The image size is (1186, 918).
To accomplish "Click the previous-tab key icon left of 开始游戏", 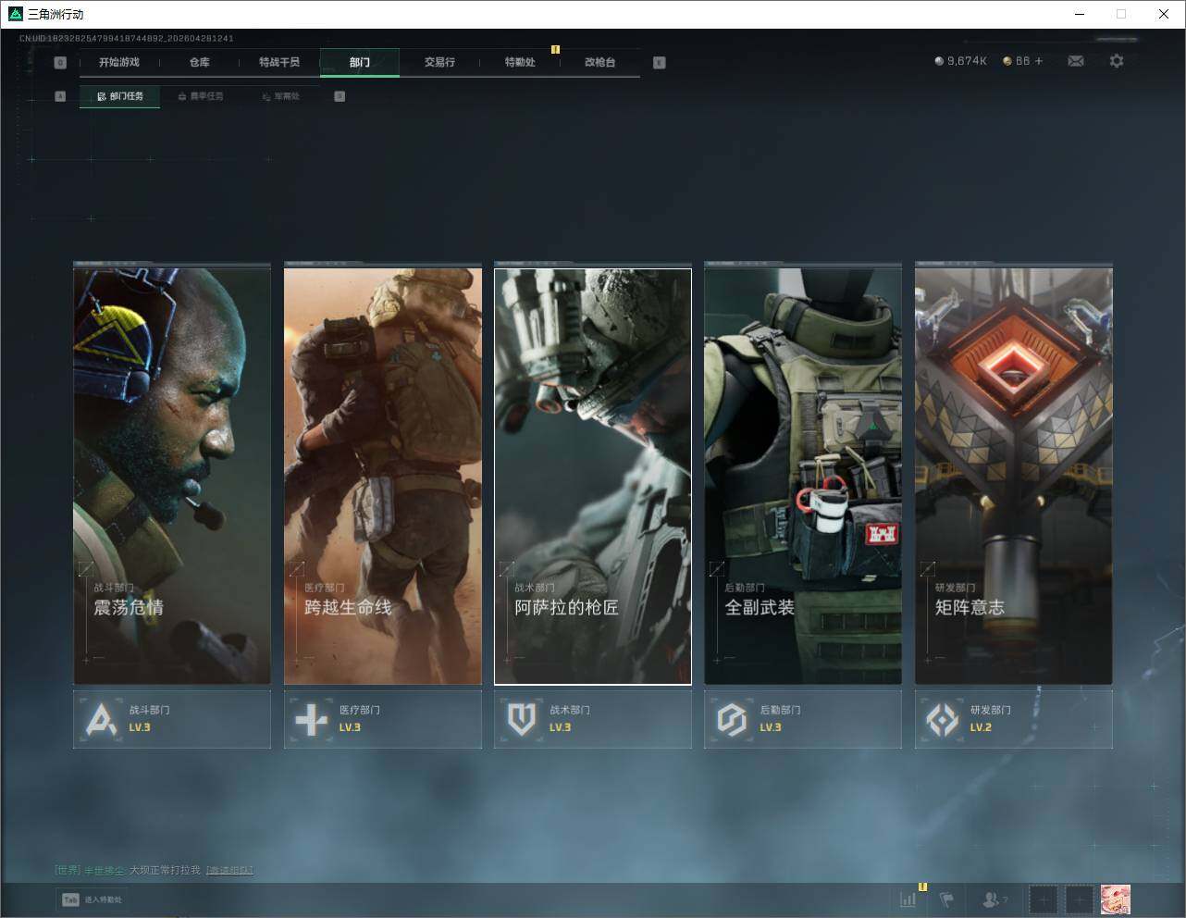I will (x=60, y=63).
